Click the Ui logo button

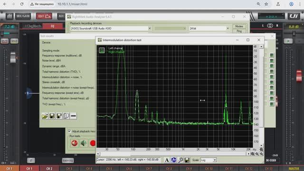294,16
